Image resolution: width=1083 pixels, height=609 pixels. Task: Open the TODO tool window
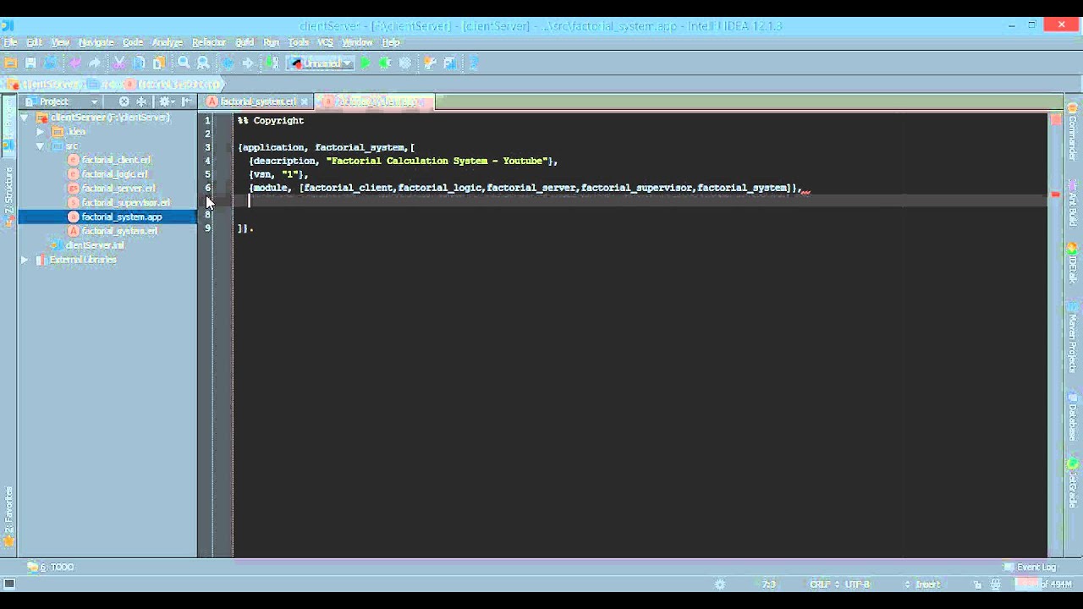point(51,567)
